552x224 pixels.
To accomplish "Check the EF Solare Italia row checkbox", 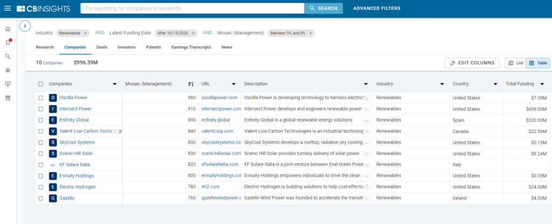I will click(x=41, y=165).
